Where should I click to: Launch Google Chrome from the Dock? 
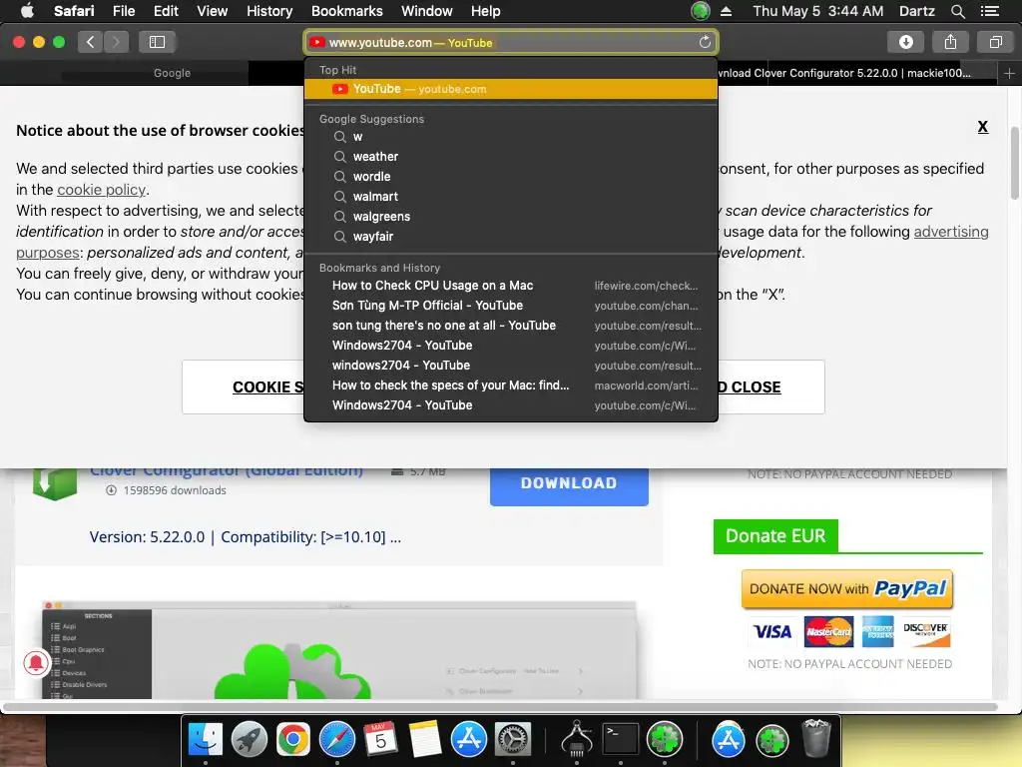coord(292,739)
